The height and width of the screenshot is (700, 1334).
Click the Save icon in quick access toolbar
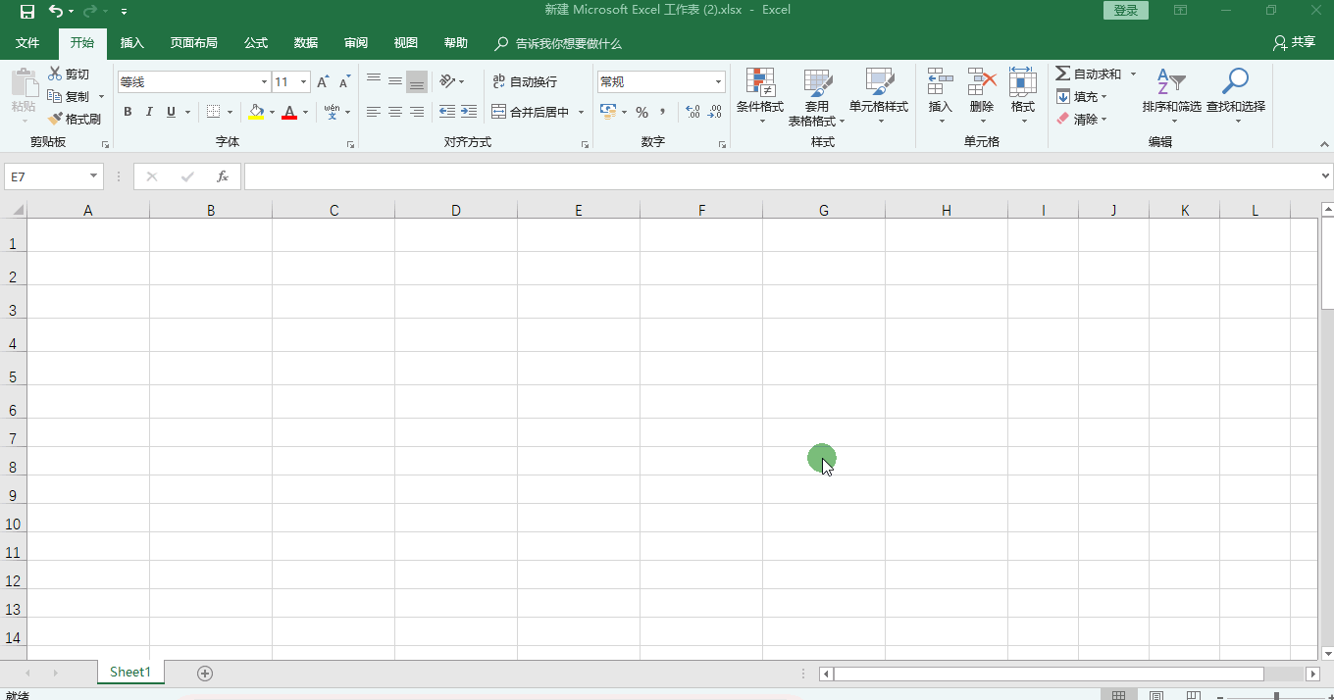[x=27, y=11]
